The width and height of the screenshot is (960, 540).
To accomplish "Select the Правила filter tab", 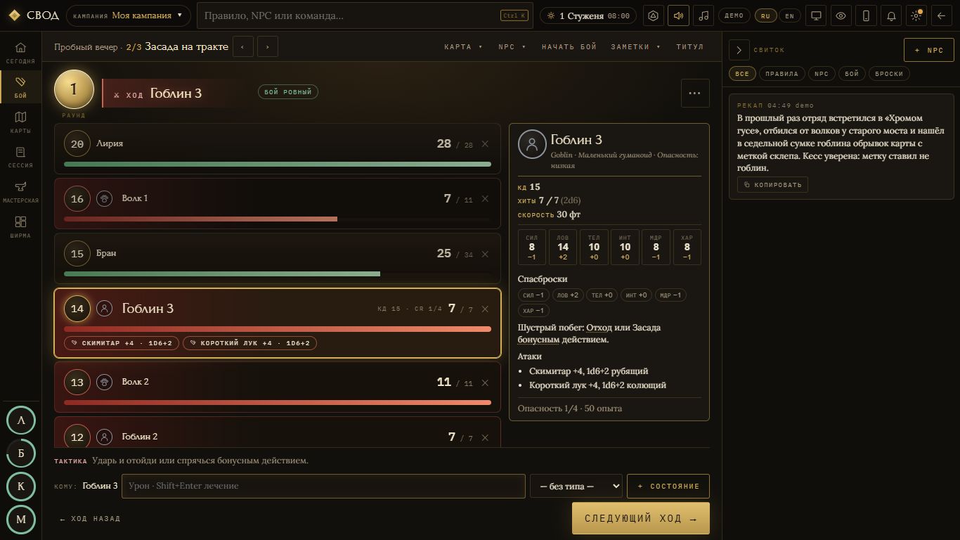I will [781, 73].
